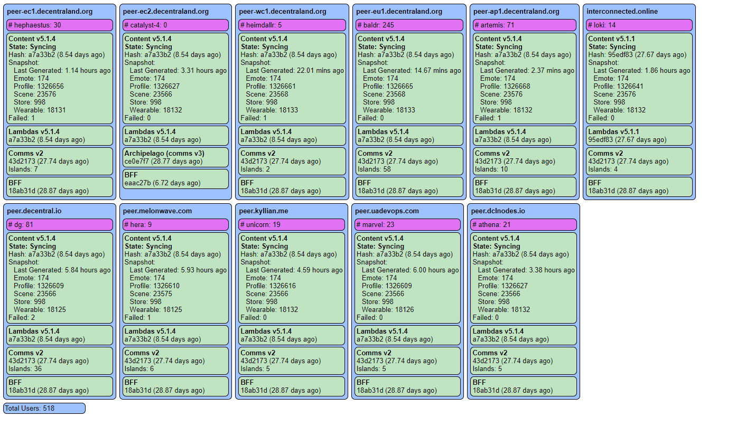
Task: Click the peer-ap1.decentraland.org heading
Action: (517, 11)
